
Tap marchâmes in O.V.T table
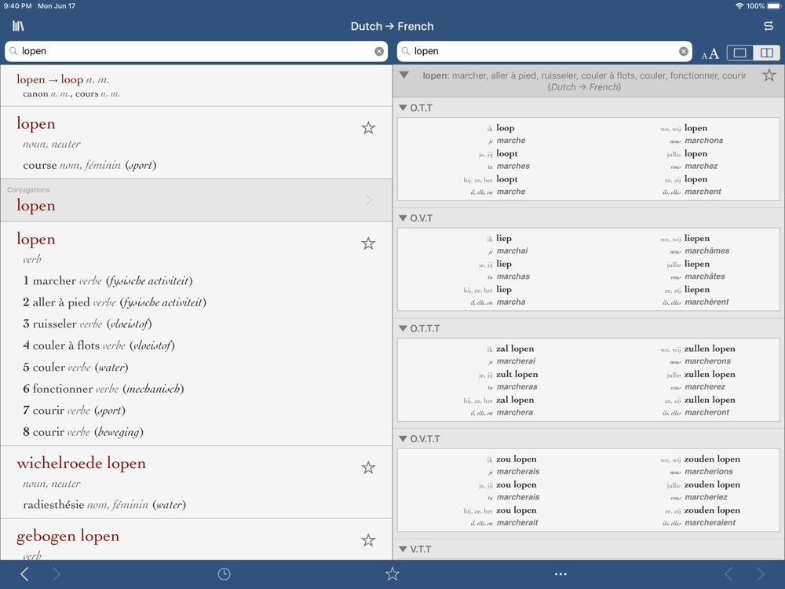(707, 251)
